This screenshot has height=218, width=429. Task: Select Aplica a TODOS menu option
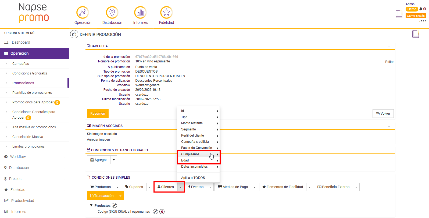tap(198, 178)
